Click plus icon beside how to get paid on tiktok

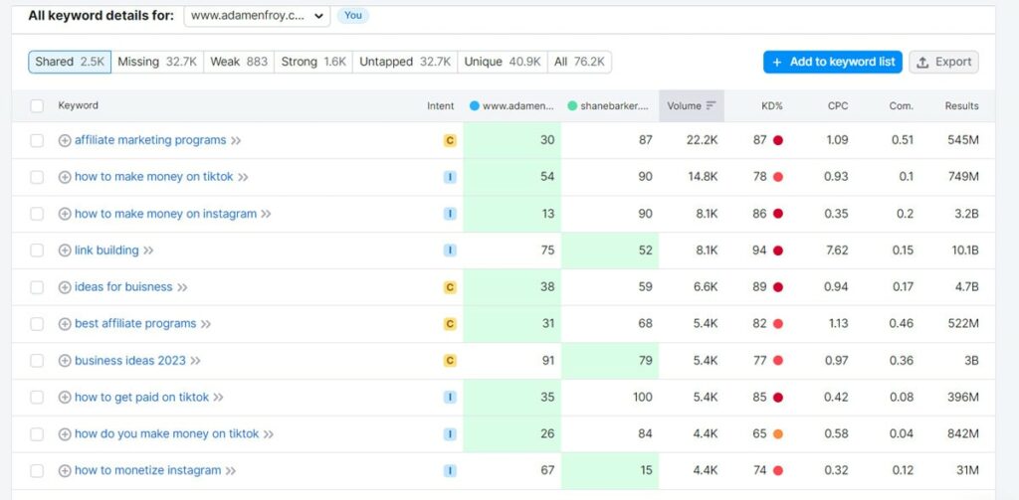tap(65, 398)
